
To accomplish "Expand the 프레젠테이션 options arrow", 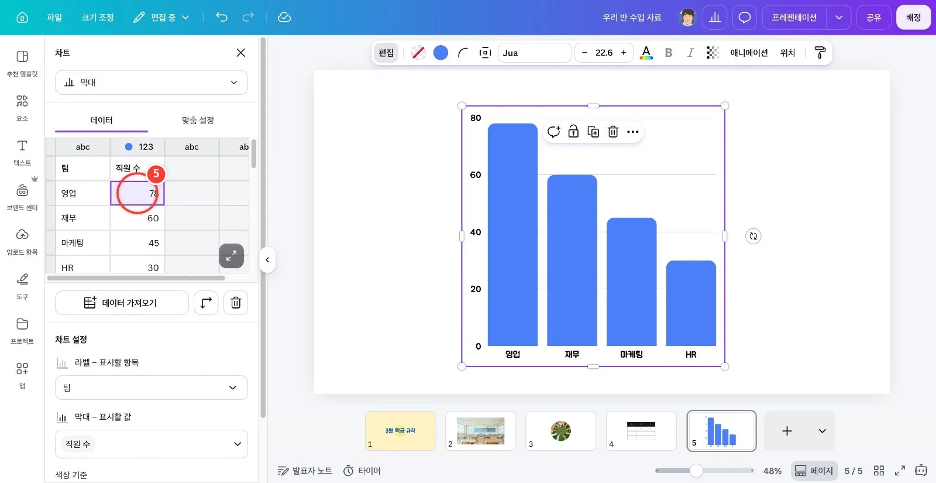I will coord(839,18).
